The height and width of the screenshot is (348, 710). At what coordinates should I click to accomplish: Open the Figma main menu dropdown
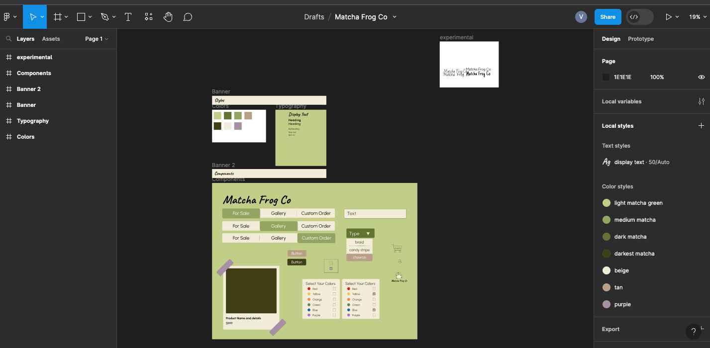10,17
